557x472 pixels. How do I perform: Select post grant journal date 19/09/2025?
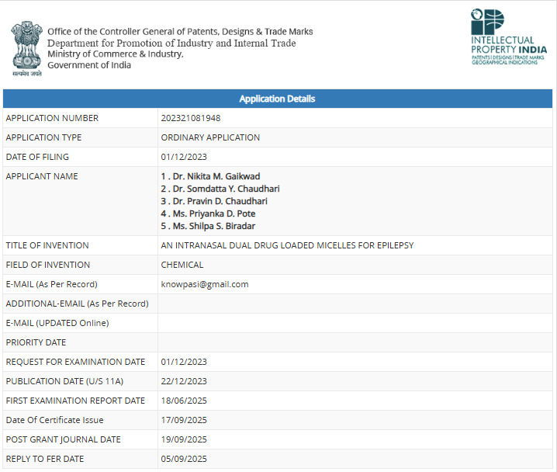pos(184,439)
